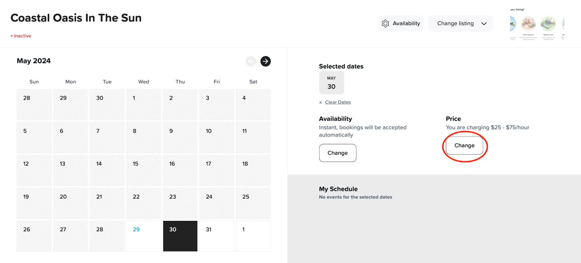This screenshot has width=581, height=263.
Task: Click the X icon beside Clear Dates
Action: point(320,103)
